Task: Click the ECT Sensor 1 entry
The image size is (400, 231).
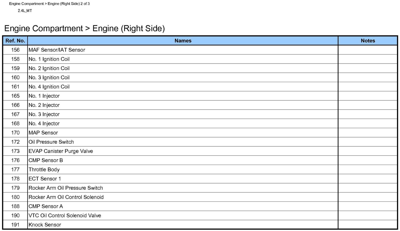Action: (x=45, y=179)
